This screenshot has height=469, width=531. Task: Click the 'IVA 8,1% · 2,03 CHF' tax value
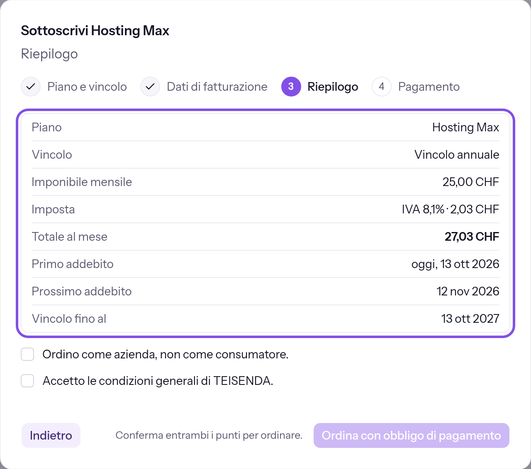[x=451, y=209]
